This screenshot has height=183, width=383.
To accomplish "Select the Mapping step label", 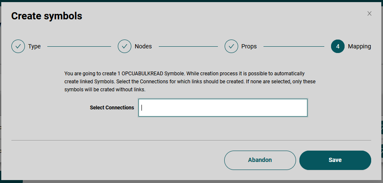I will click(x=359, y=46).
